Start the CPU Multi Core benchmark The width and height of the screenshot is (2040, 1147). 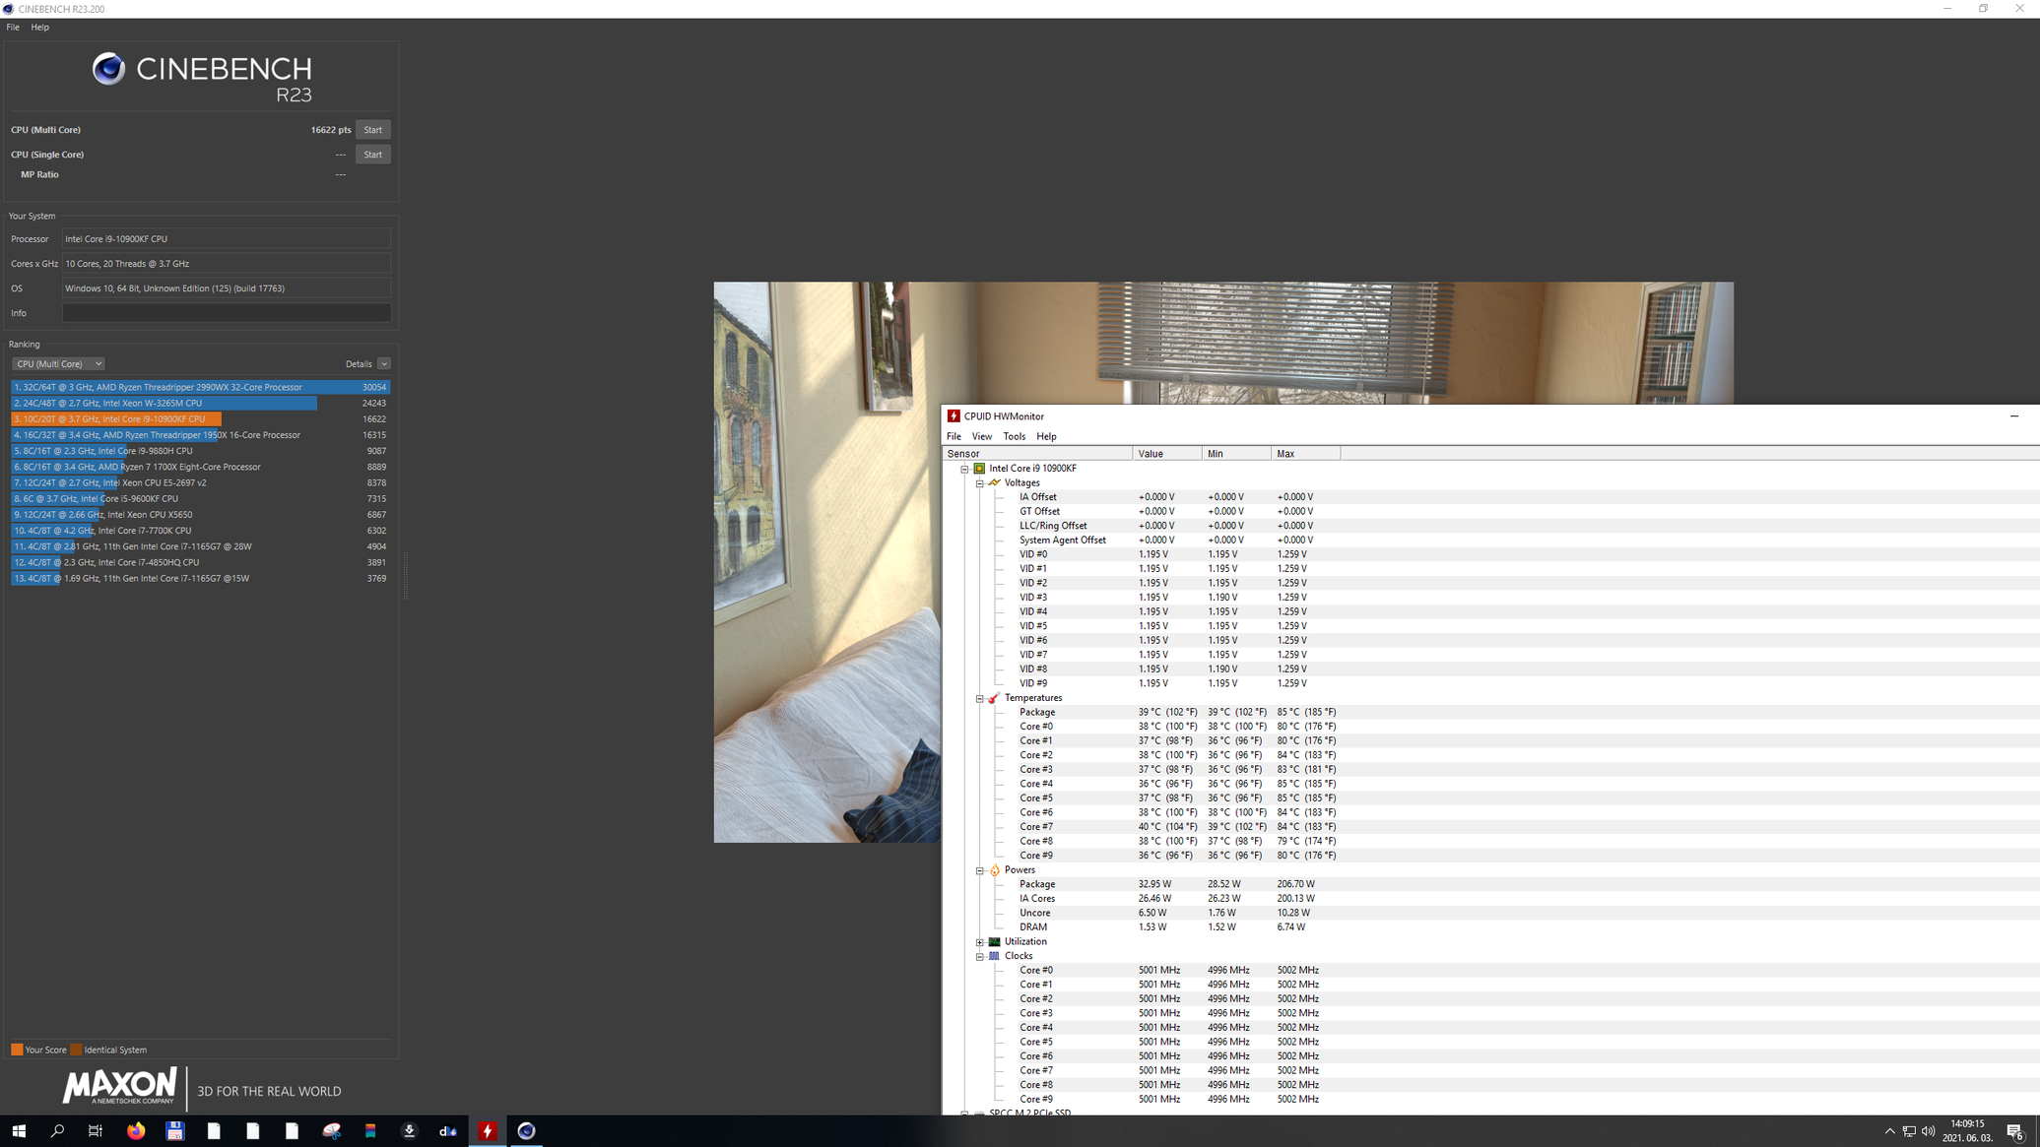372,130
